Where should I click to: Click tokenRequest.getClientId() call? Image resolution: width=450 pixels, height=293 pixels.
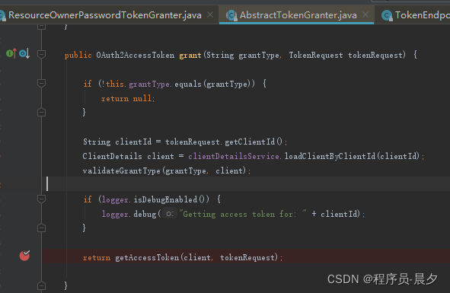click(x=224, y=142)
